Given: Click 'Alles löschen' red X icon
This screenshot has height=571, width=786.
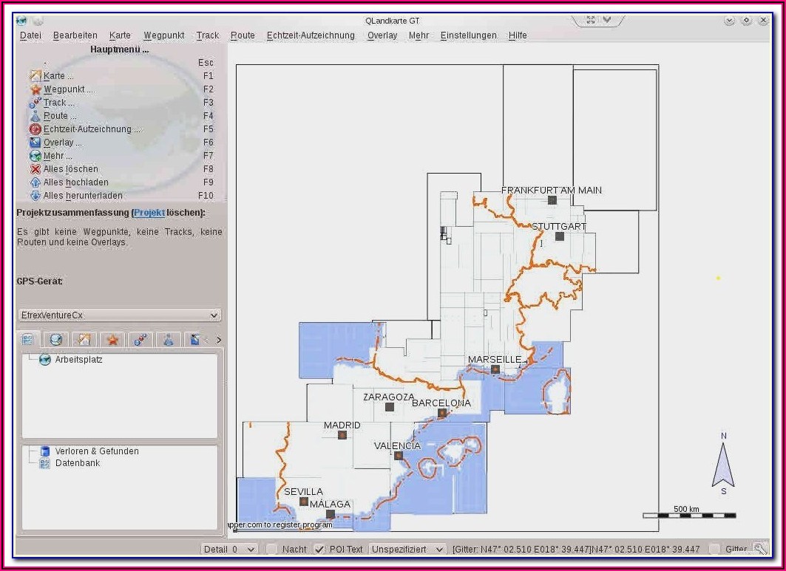Looking at the screenshot, I should [35, 169].
